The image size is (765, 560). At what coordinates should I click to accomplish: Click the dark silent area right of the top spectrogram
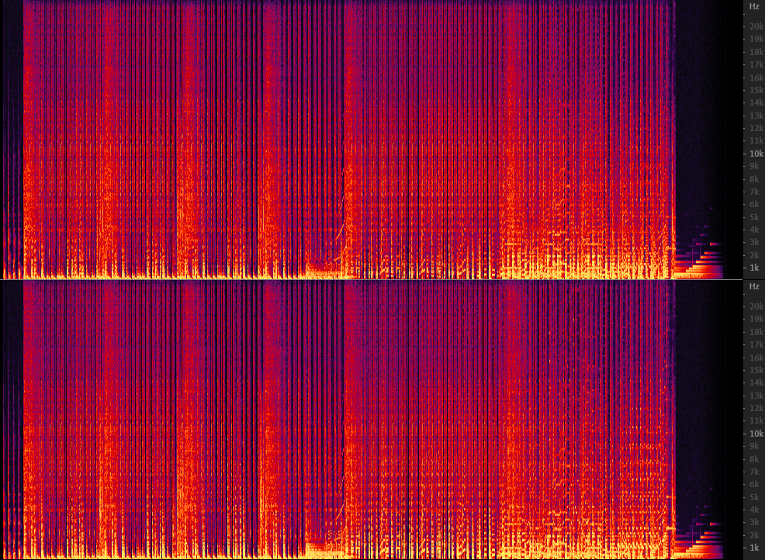706,116
